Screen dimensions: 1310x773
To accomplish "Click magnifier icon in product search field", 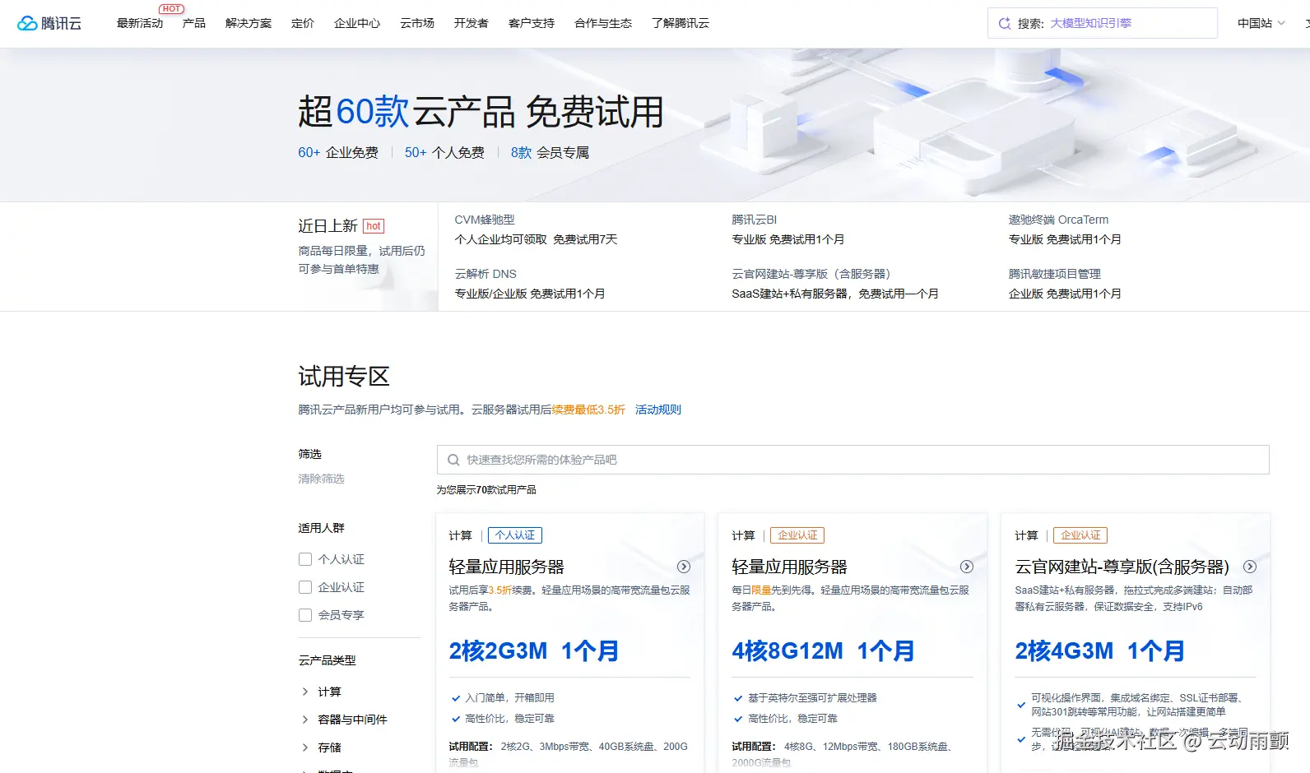I will pyautogui.click(x=453, y=460).
